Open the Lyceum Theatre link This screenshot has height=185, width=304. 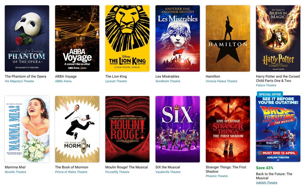click(116, 81)
